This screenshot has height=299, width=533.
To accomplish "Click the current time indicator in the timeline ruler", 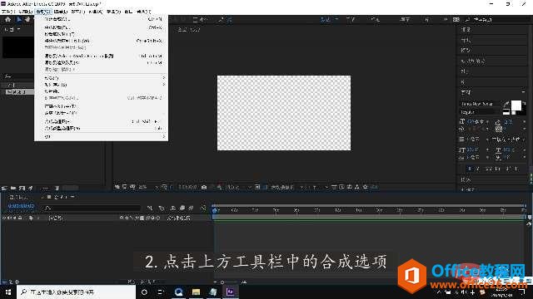I will pos(214,210).
